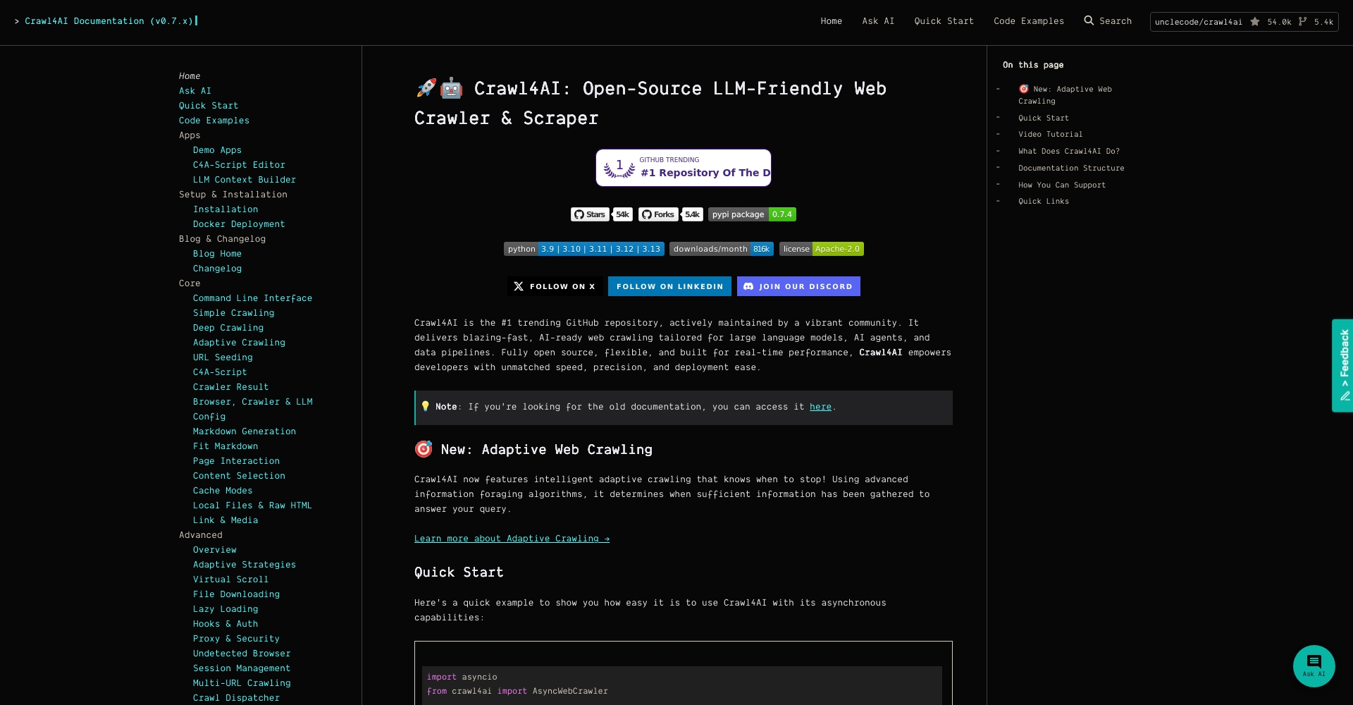Open Quick Start in top navigation

(944, 21)
